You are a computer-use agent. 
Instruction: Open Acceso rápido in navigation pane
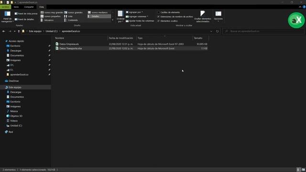[16, 41]
